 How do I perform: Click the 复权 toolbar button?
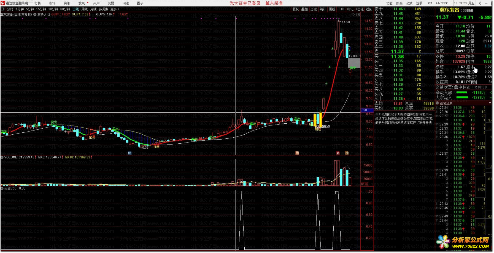[296, 9]
